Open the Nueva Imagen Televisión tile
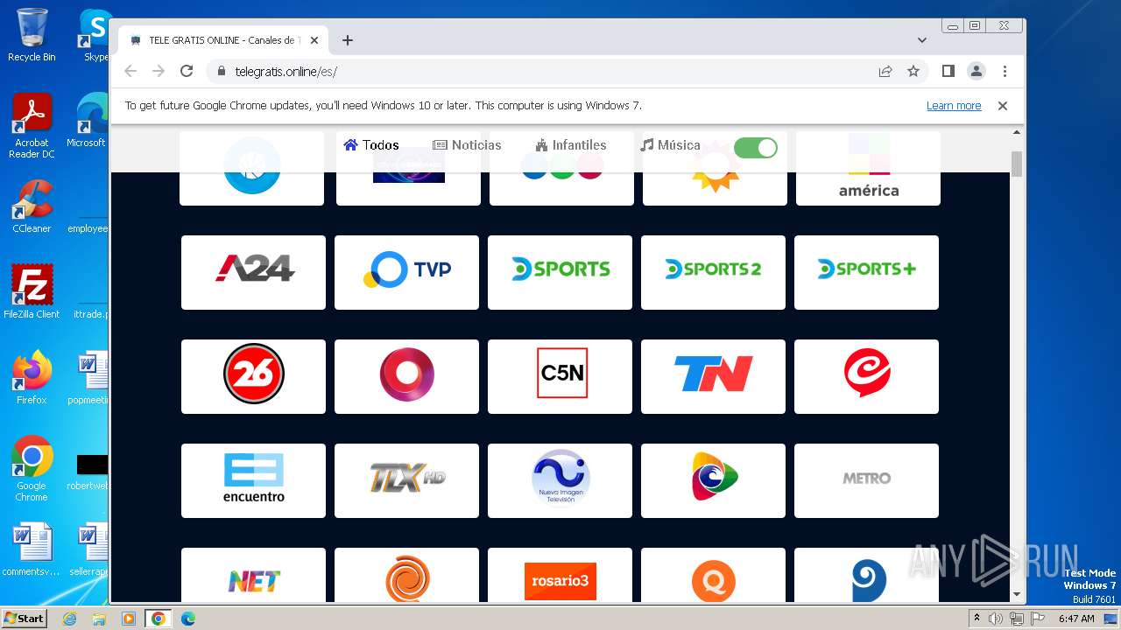The width and height of the screenshot is (1121, 630). pyautogui.click(x=560, y=480)
